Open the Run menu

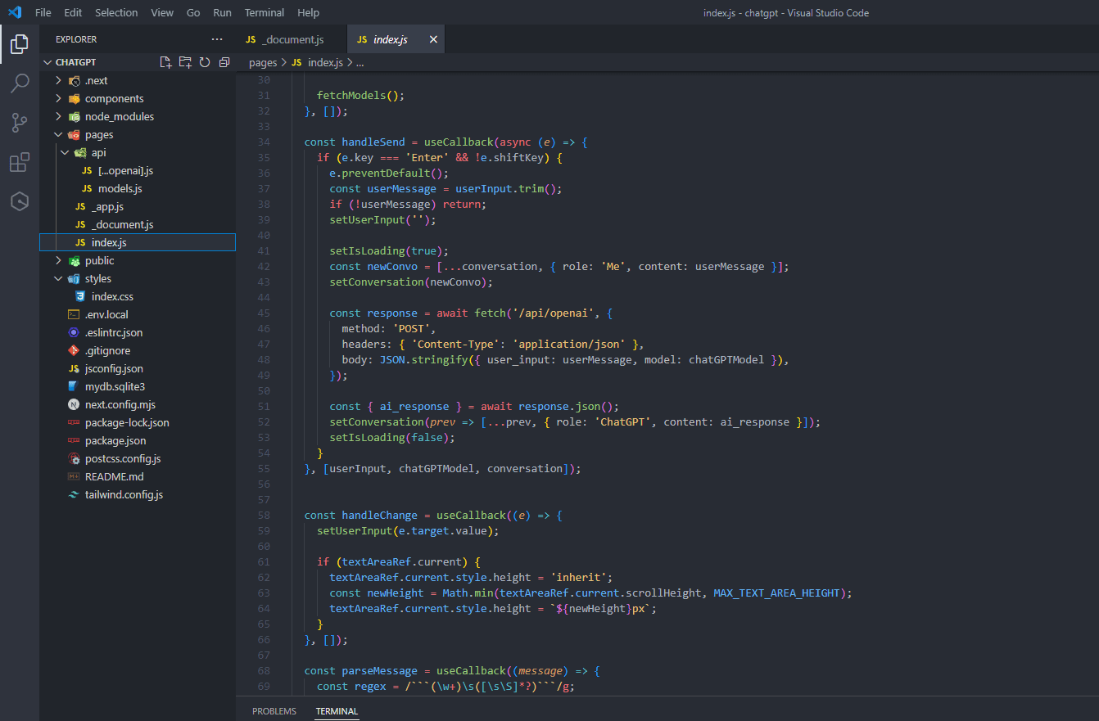222,12
